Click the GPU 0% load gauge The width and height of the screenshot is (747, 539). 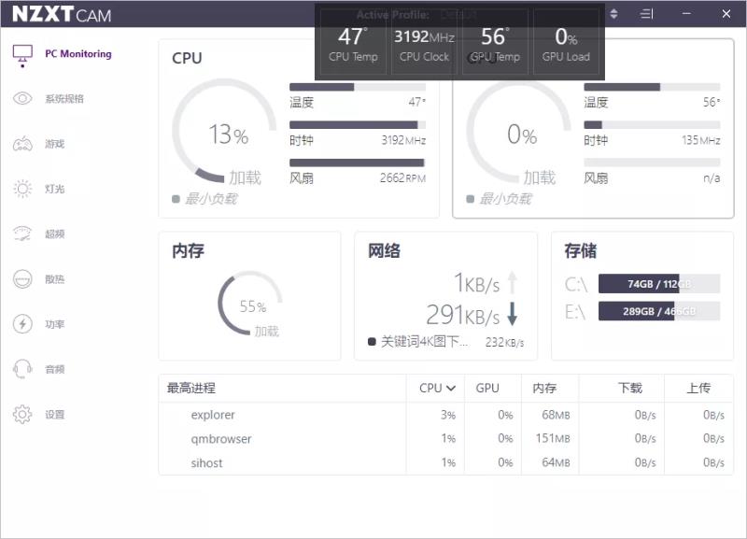pyautogui.click(x=519, y=131)
